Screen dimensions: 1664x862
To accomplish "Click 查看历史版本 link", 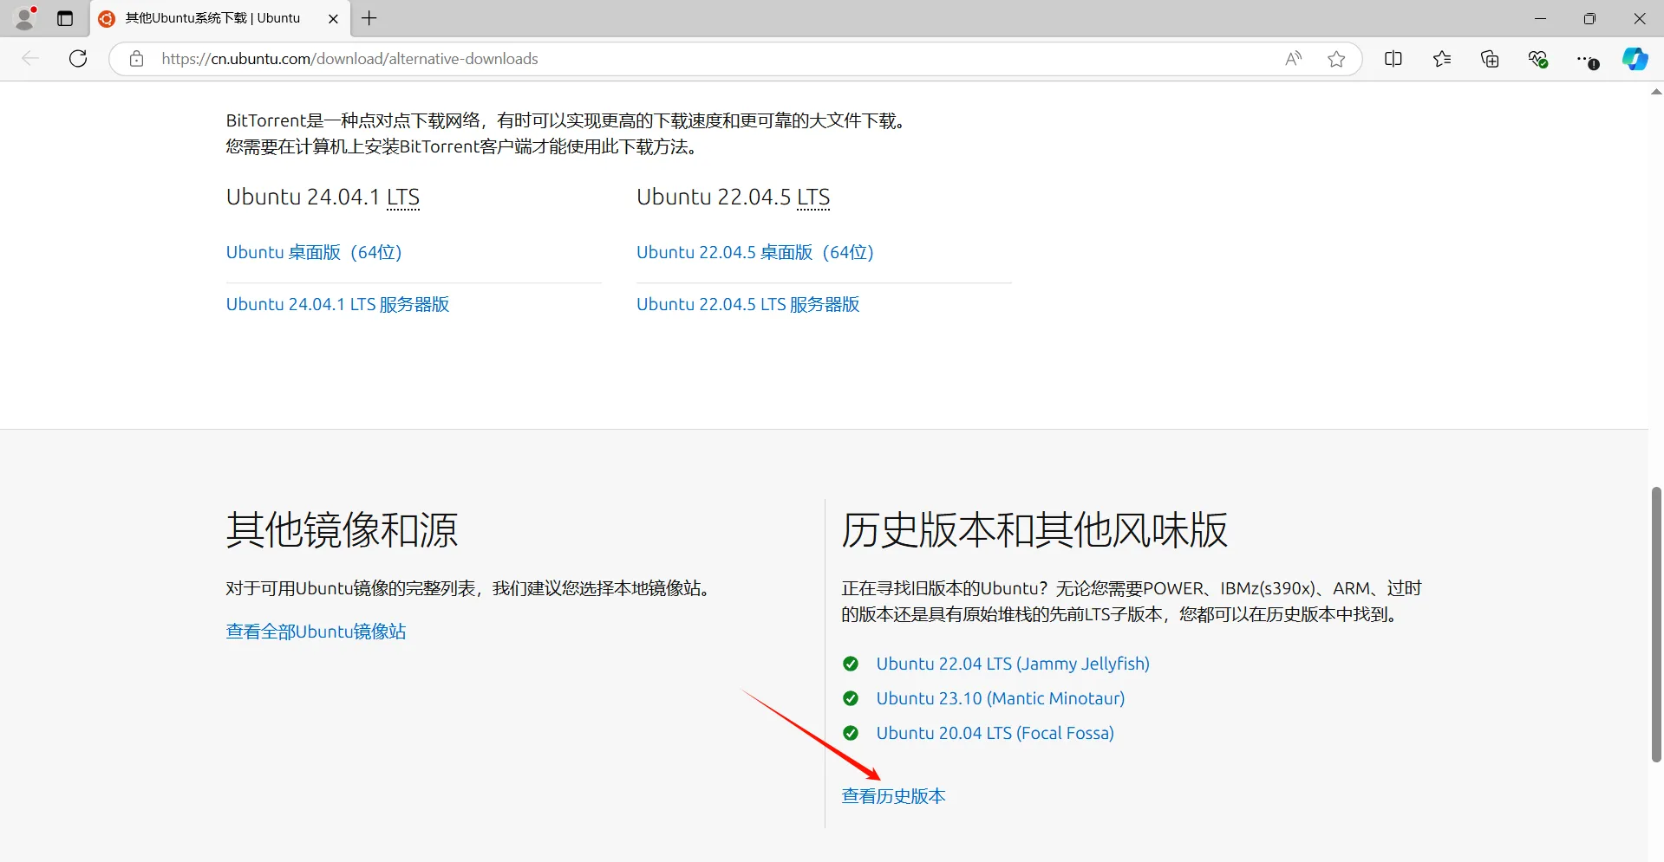I will click(x=892, y=795).
